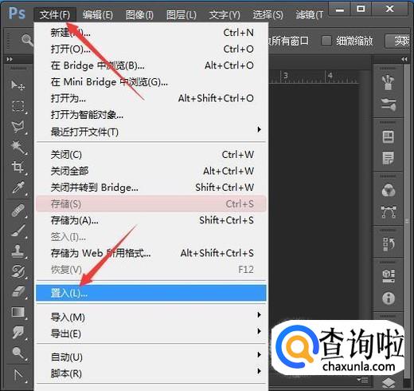Click the 打开(O)... menu item
The width and height of the screenshot is (414, 391).
[151, 49]
